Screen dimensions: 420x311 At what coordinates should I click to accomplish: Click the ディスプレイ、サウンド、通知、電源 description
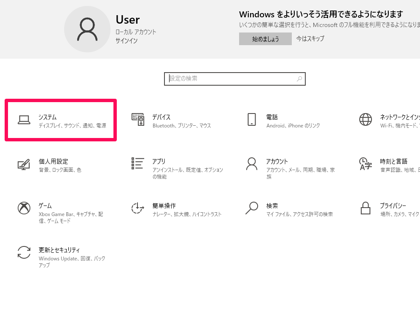click(x=73, y=125)
